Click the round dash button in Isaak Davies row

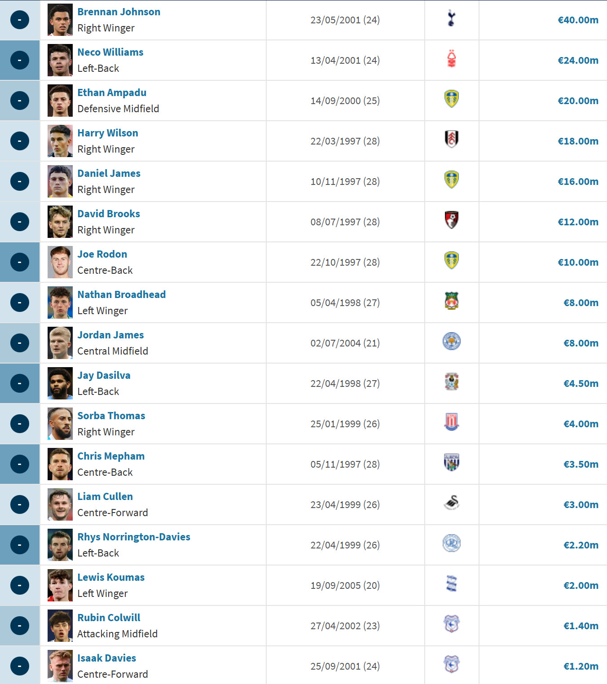pyautogui.click(x=20, y=666)
